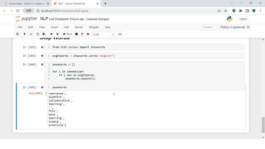265x149 pixels.
Task: Open the browser three-dot menu
Action: click(x=260, y=11)
